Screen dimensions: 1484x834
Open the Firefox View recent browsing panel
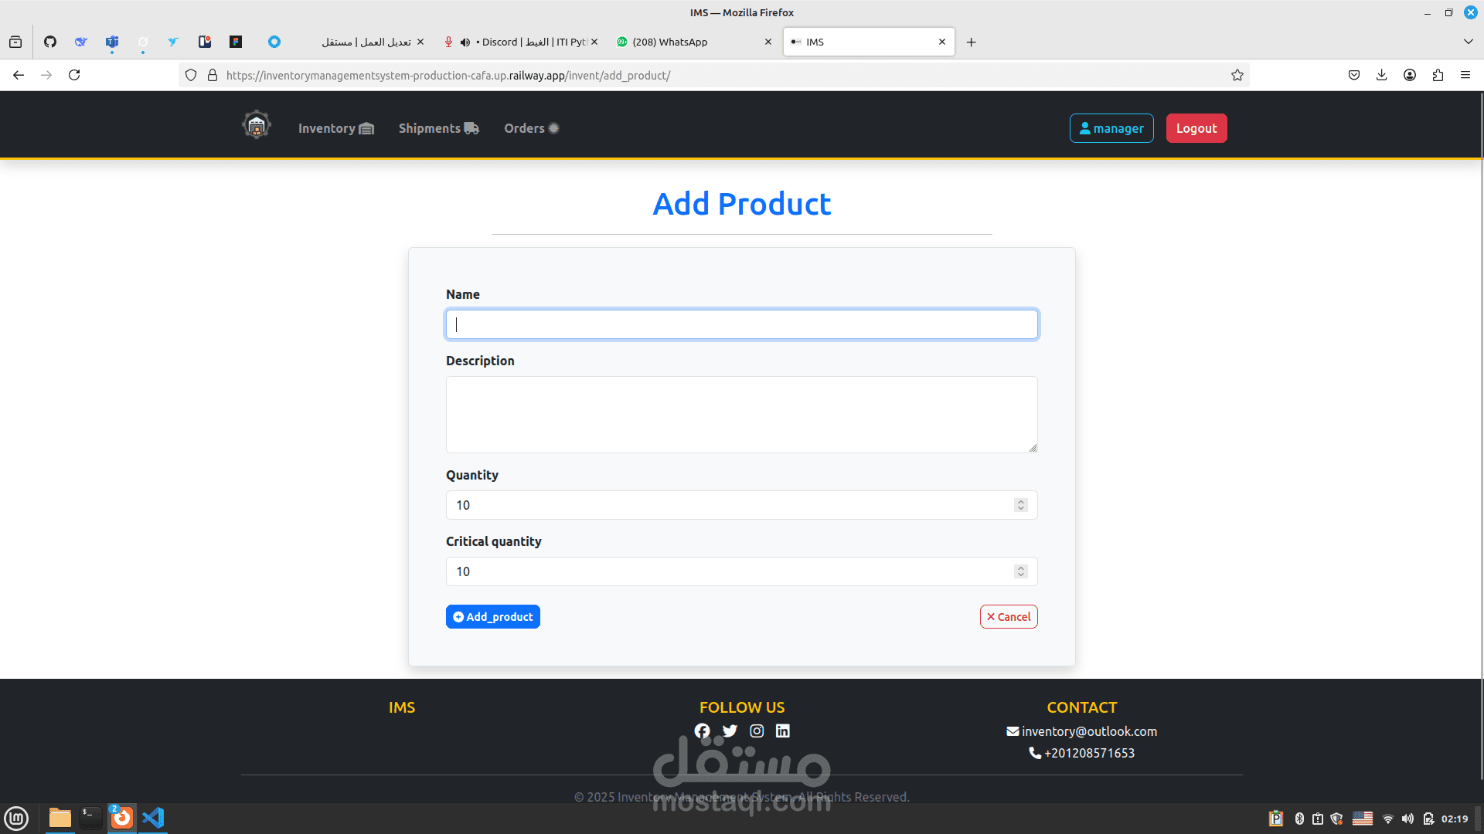[x=15, y=42]
